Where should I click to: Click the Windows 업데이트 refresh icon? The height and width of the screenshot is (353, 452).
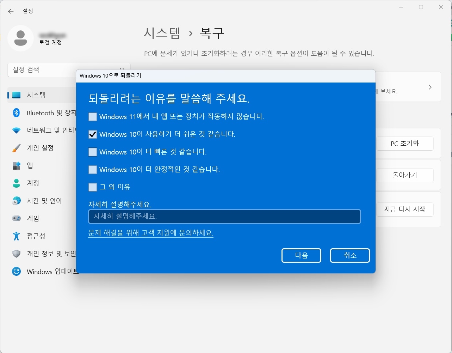[16, 272]
